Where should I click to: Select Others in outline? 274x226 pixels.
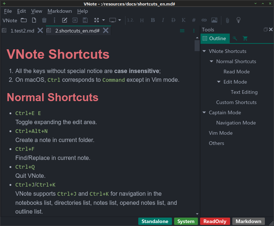pyautogui.click(x=216, y=143)
